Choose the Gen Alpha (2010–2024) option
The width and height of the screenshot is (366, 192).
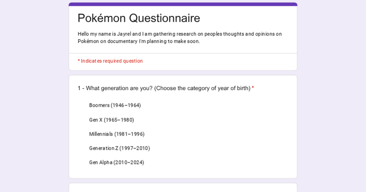[116, 162]
